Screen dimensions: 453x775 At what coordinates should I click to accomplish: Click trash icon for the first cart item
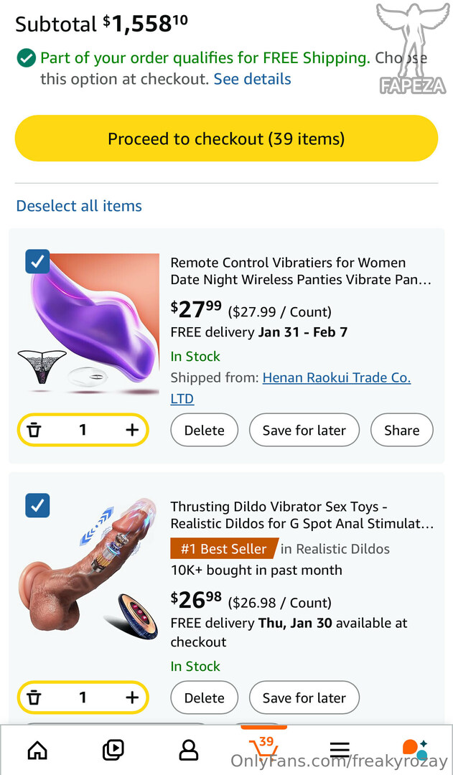[34, 431]
